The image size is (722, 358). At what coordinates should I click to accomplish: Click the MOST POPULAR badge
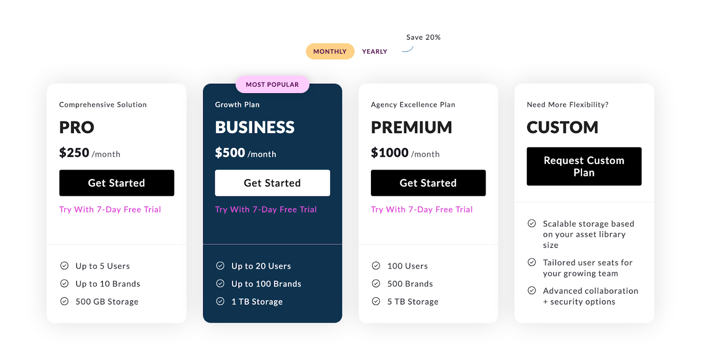(x=272, y=84)
